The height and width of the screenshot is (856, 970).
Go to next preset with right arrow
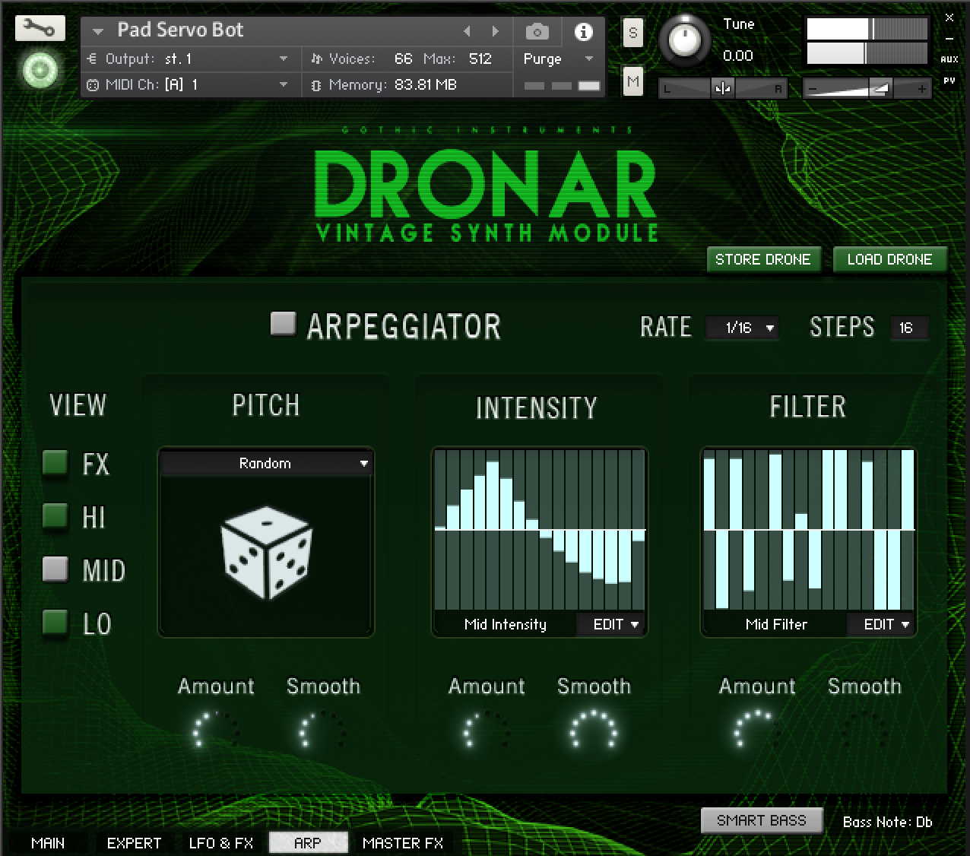[495, 31]
